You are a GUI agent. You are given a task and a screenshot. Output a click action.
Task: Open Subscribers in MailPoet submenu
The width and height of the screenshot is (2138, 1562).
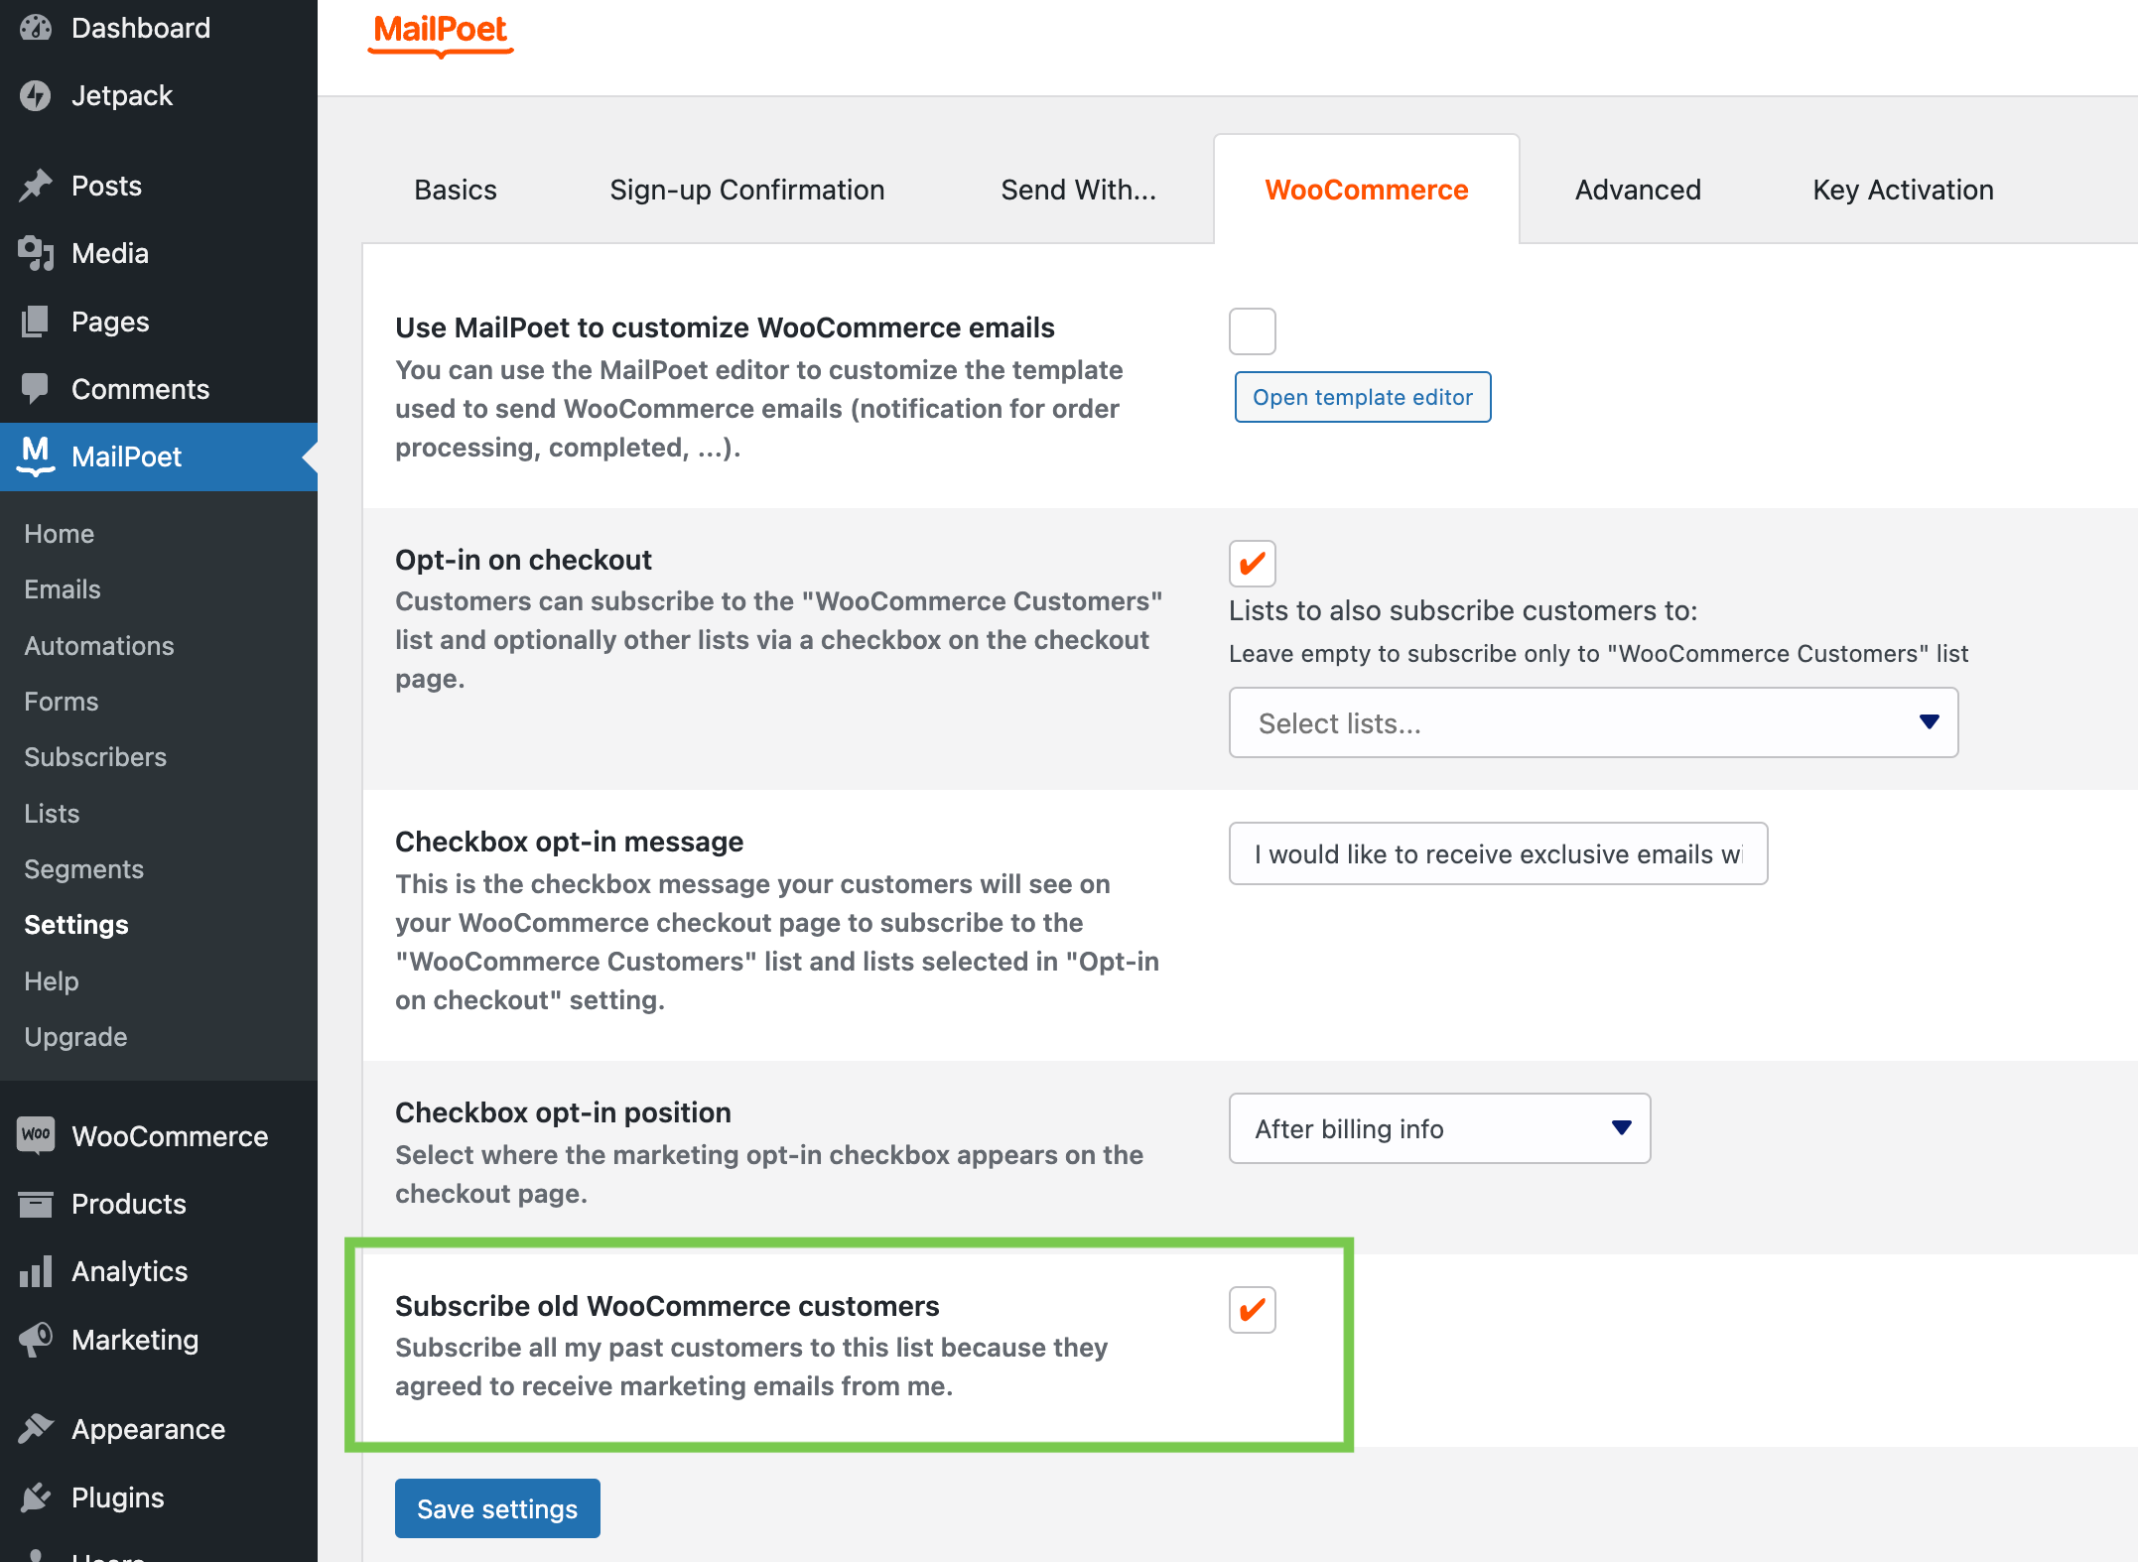click(x=95, y=757)
